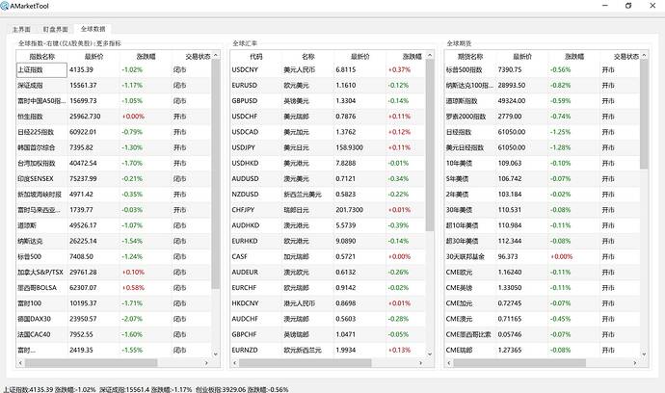The image size is (665, 393).
Task: Click the AMarketTool app icon in title bar
Action: [5, 6]
